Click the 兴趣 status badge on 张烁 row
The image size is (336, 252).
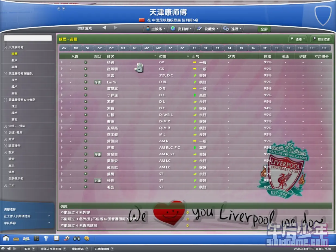point(98,181)
